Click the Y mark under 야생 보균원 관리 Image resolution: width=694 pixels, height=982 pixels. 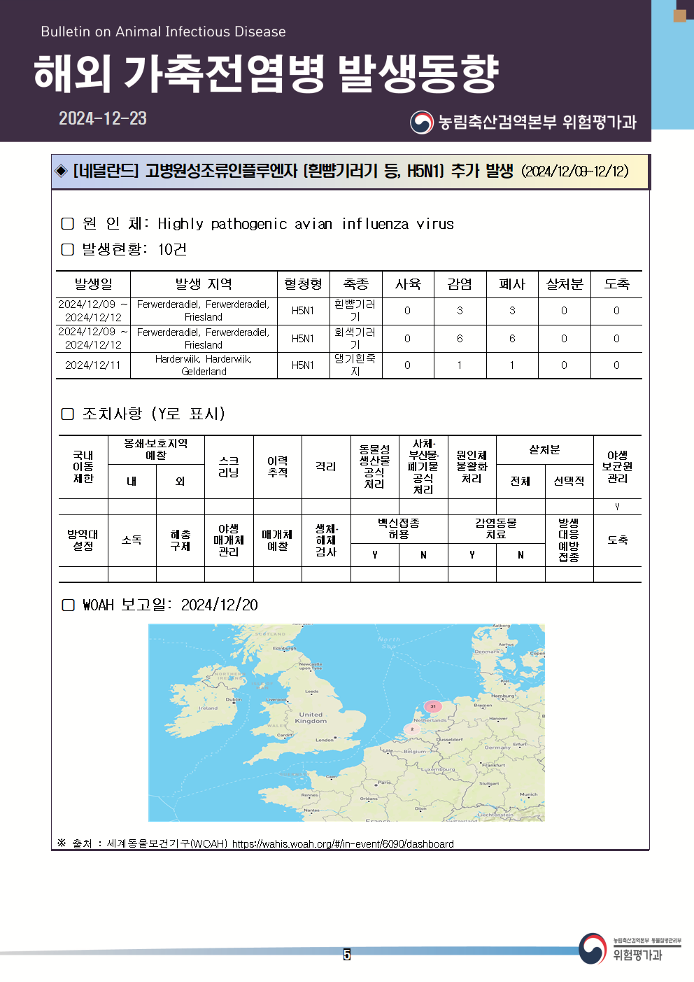coord(617,506)
